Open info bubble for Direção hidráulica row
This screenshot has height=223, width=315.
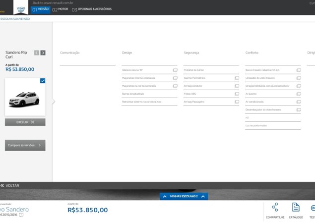tap(299, 86)
